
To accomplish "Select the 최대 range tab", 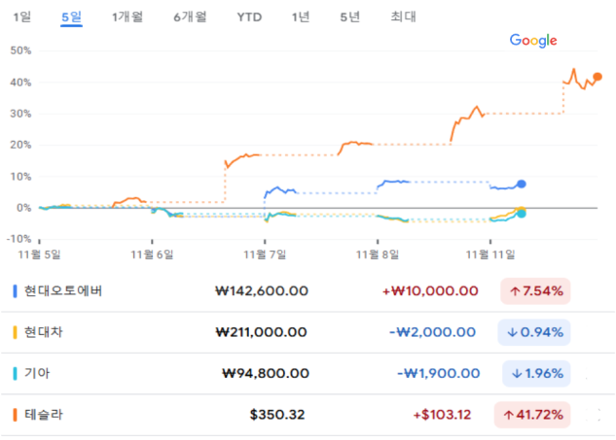I will point(404,17).
